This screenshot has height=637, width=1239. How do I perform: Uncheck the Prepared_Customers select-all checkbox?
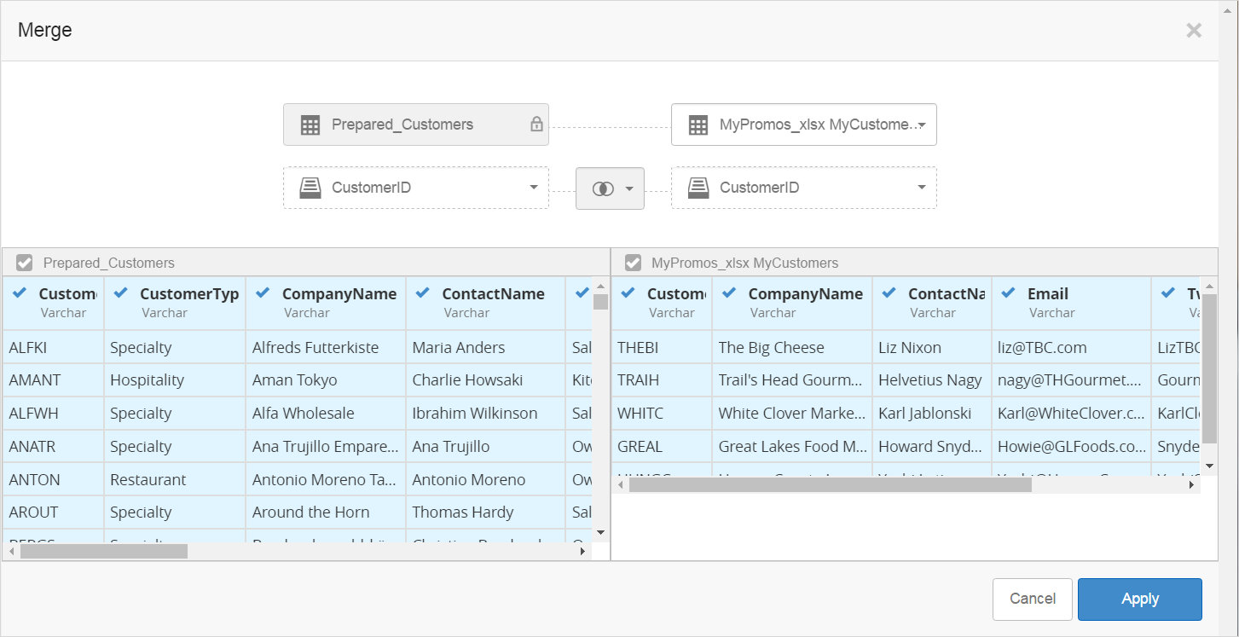click(x=25, y=263)
